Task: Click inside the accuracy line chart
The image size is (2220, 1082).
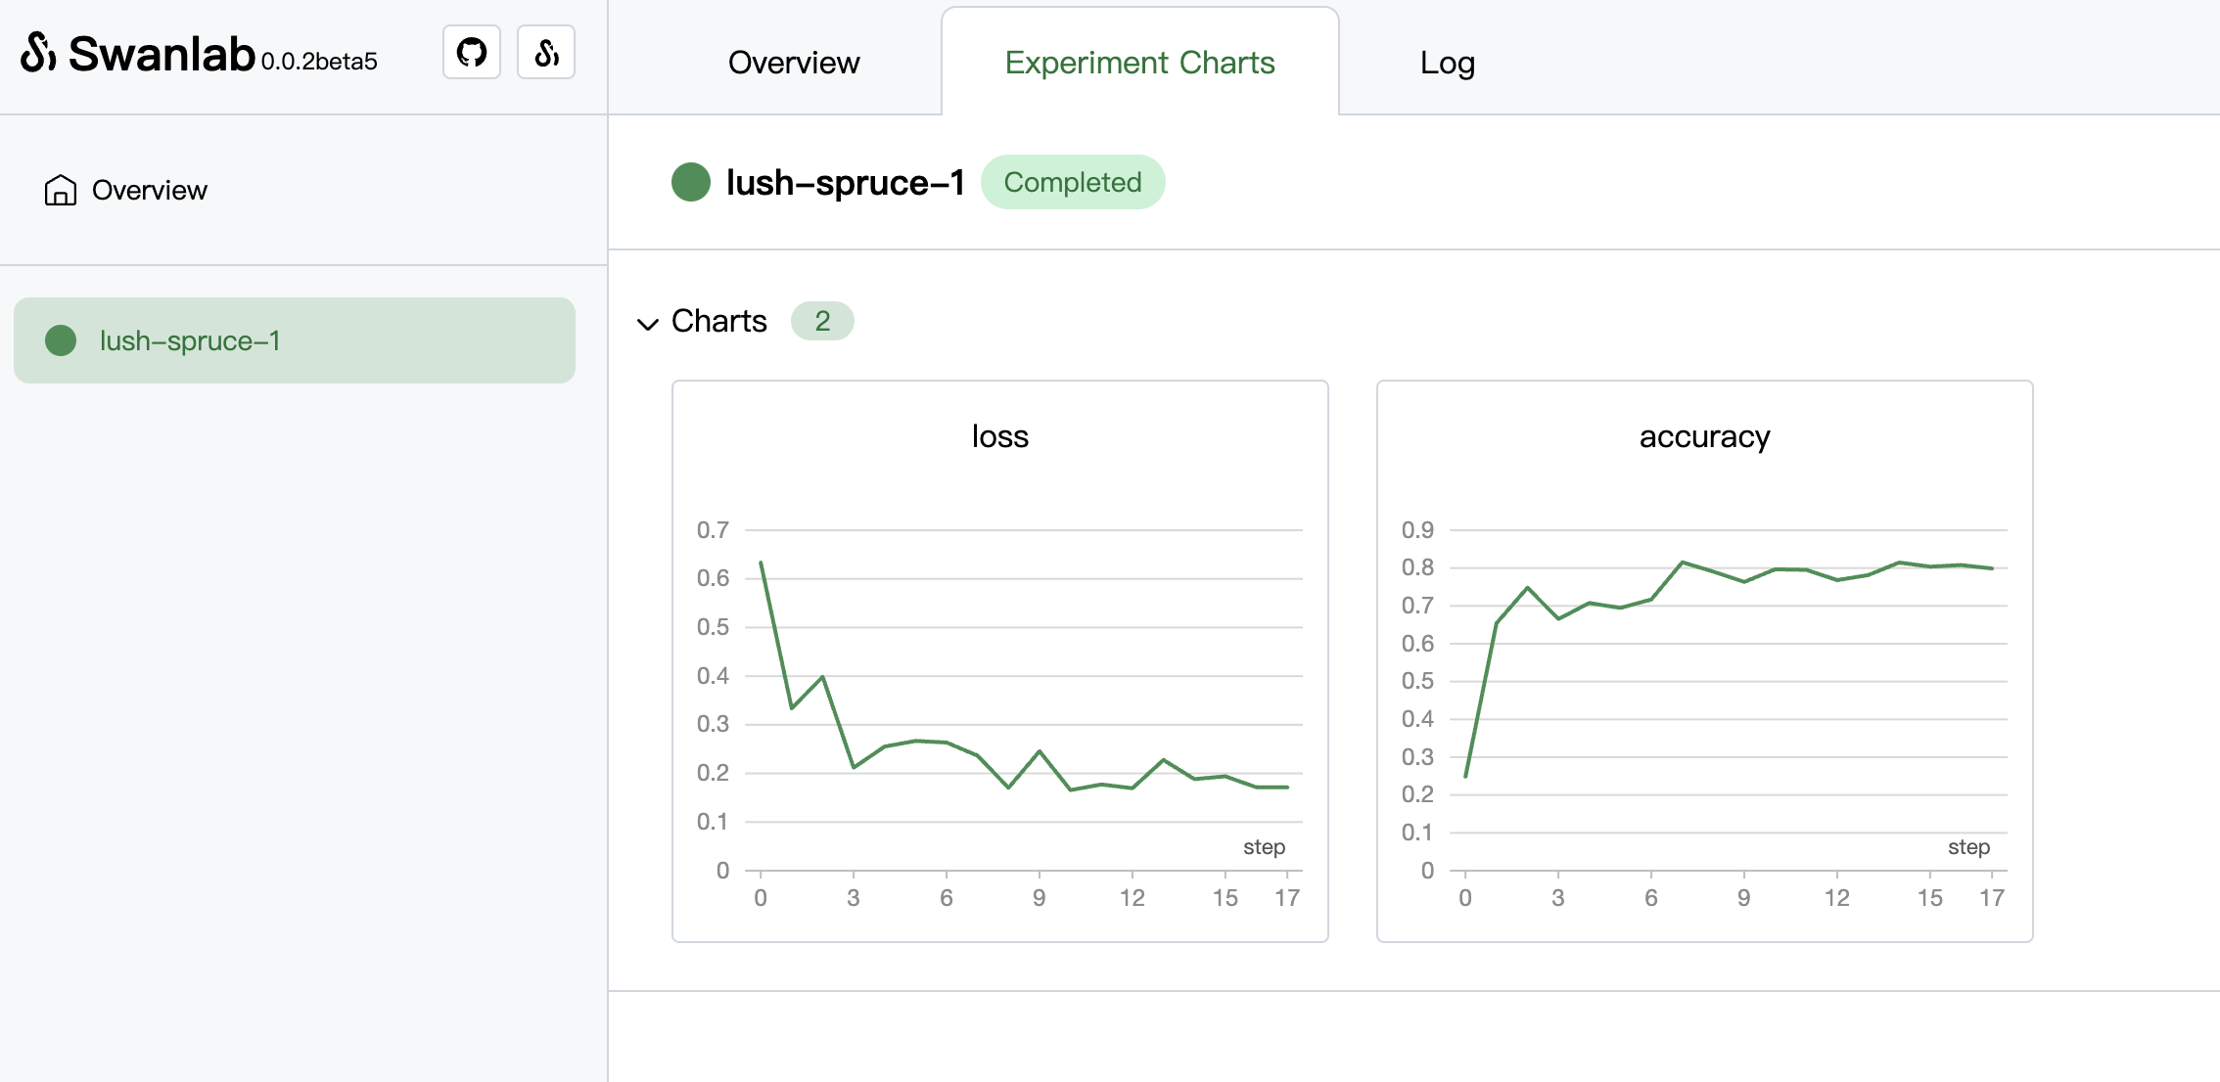Action: coord(1728,699)
